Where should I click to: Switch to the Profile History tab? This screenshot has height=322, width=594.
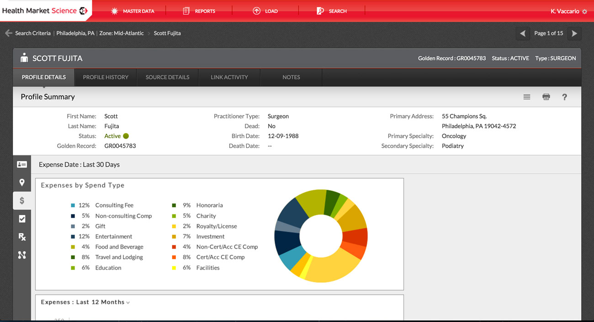click(106, 77)
